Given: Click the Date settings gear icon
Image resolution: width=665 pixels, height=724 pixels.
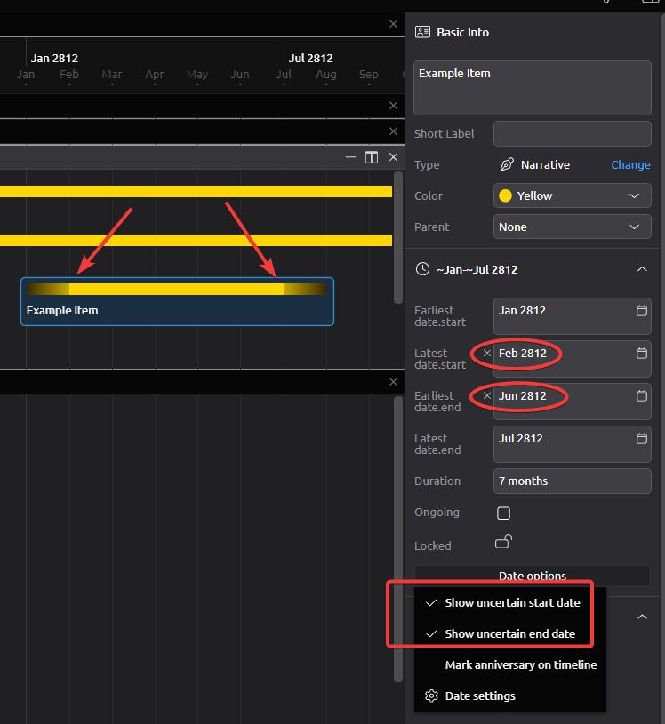Looking at the screenshot, I should (432, 696).
